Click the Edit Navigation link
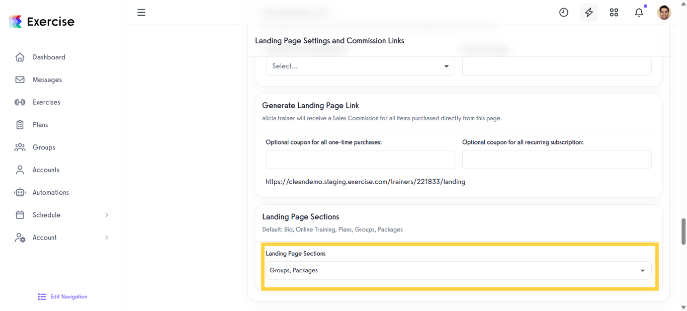Image resolution: width=687 pixels, height=311 pixels. click(62, 296)
